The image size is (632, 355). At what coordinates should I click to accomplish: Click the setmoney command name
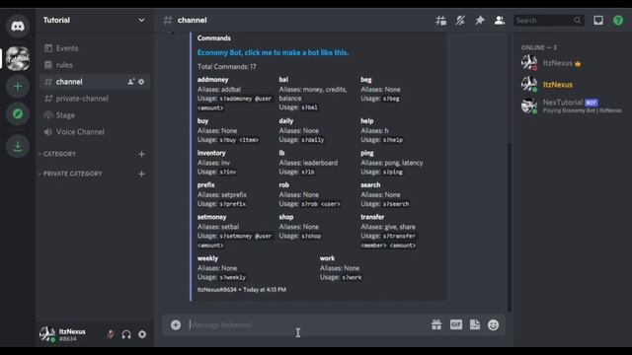(x=211, y=217)
